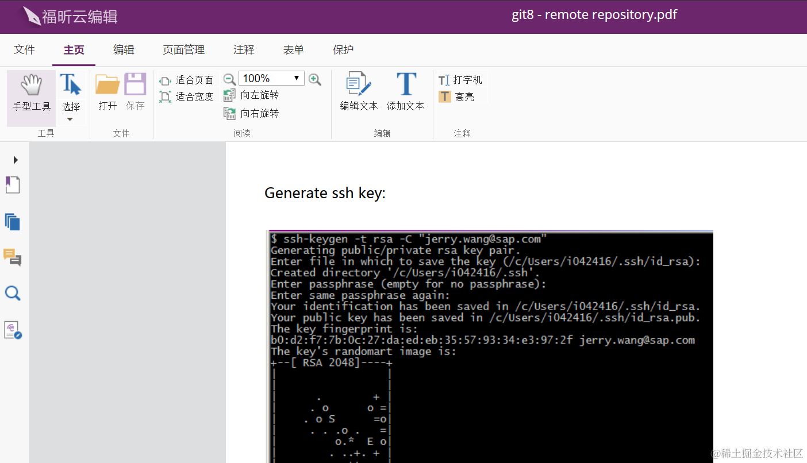Click the document title git8 - remote repository.pdf

tap(594, 15)
